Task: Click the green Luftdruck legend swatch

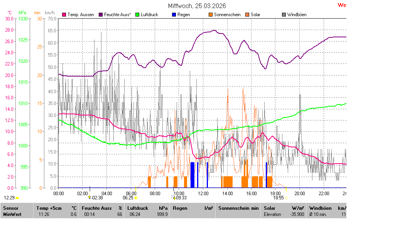Action: [138, 15]
